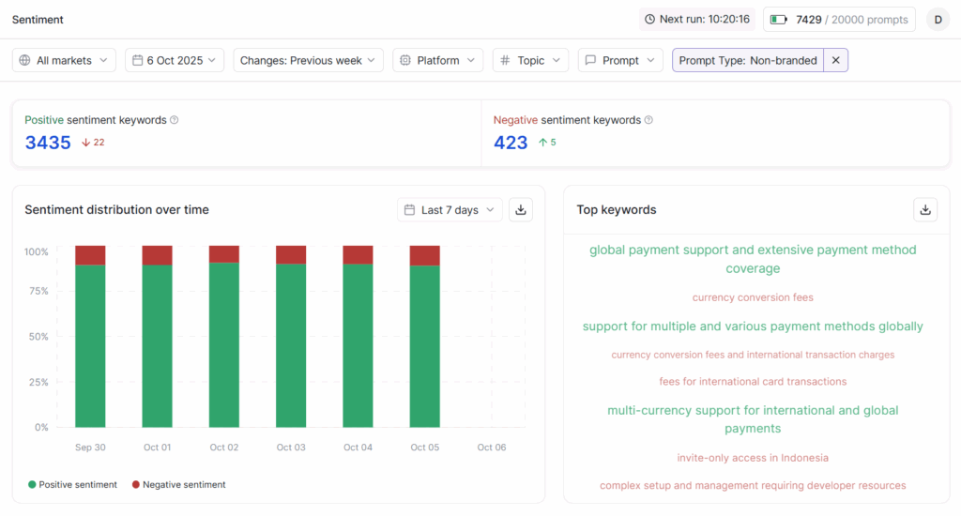Open the Prompt filter dropdown
Screen dimensions: 961x516
(620, 60)
